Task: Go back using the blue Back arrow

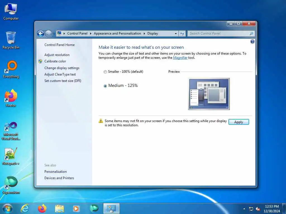Action: click(x=40, y=33)
